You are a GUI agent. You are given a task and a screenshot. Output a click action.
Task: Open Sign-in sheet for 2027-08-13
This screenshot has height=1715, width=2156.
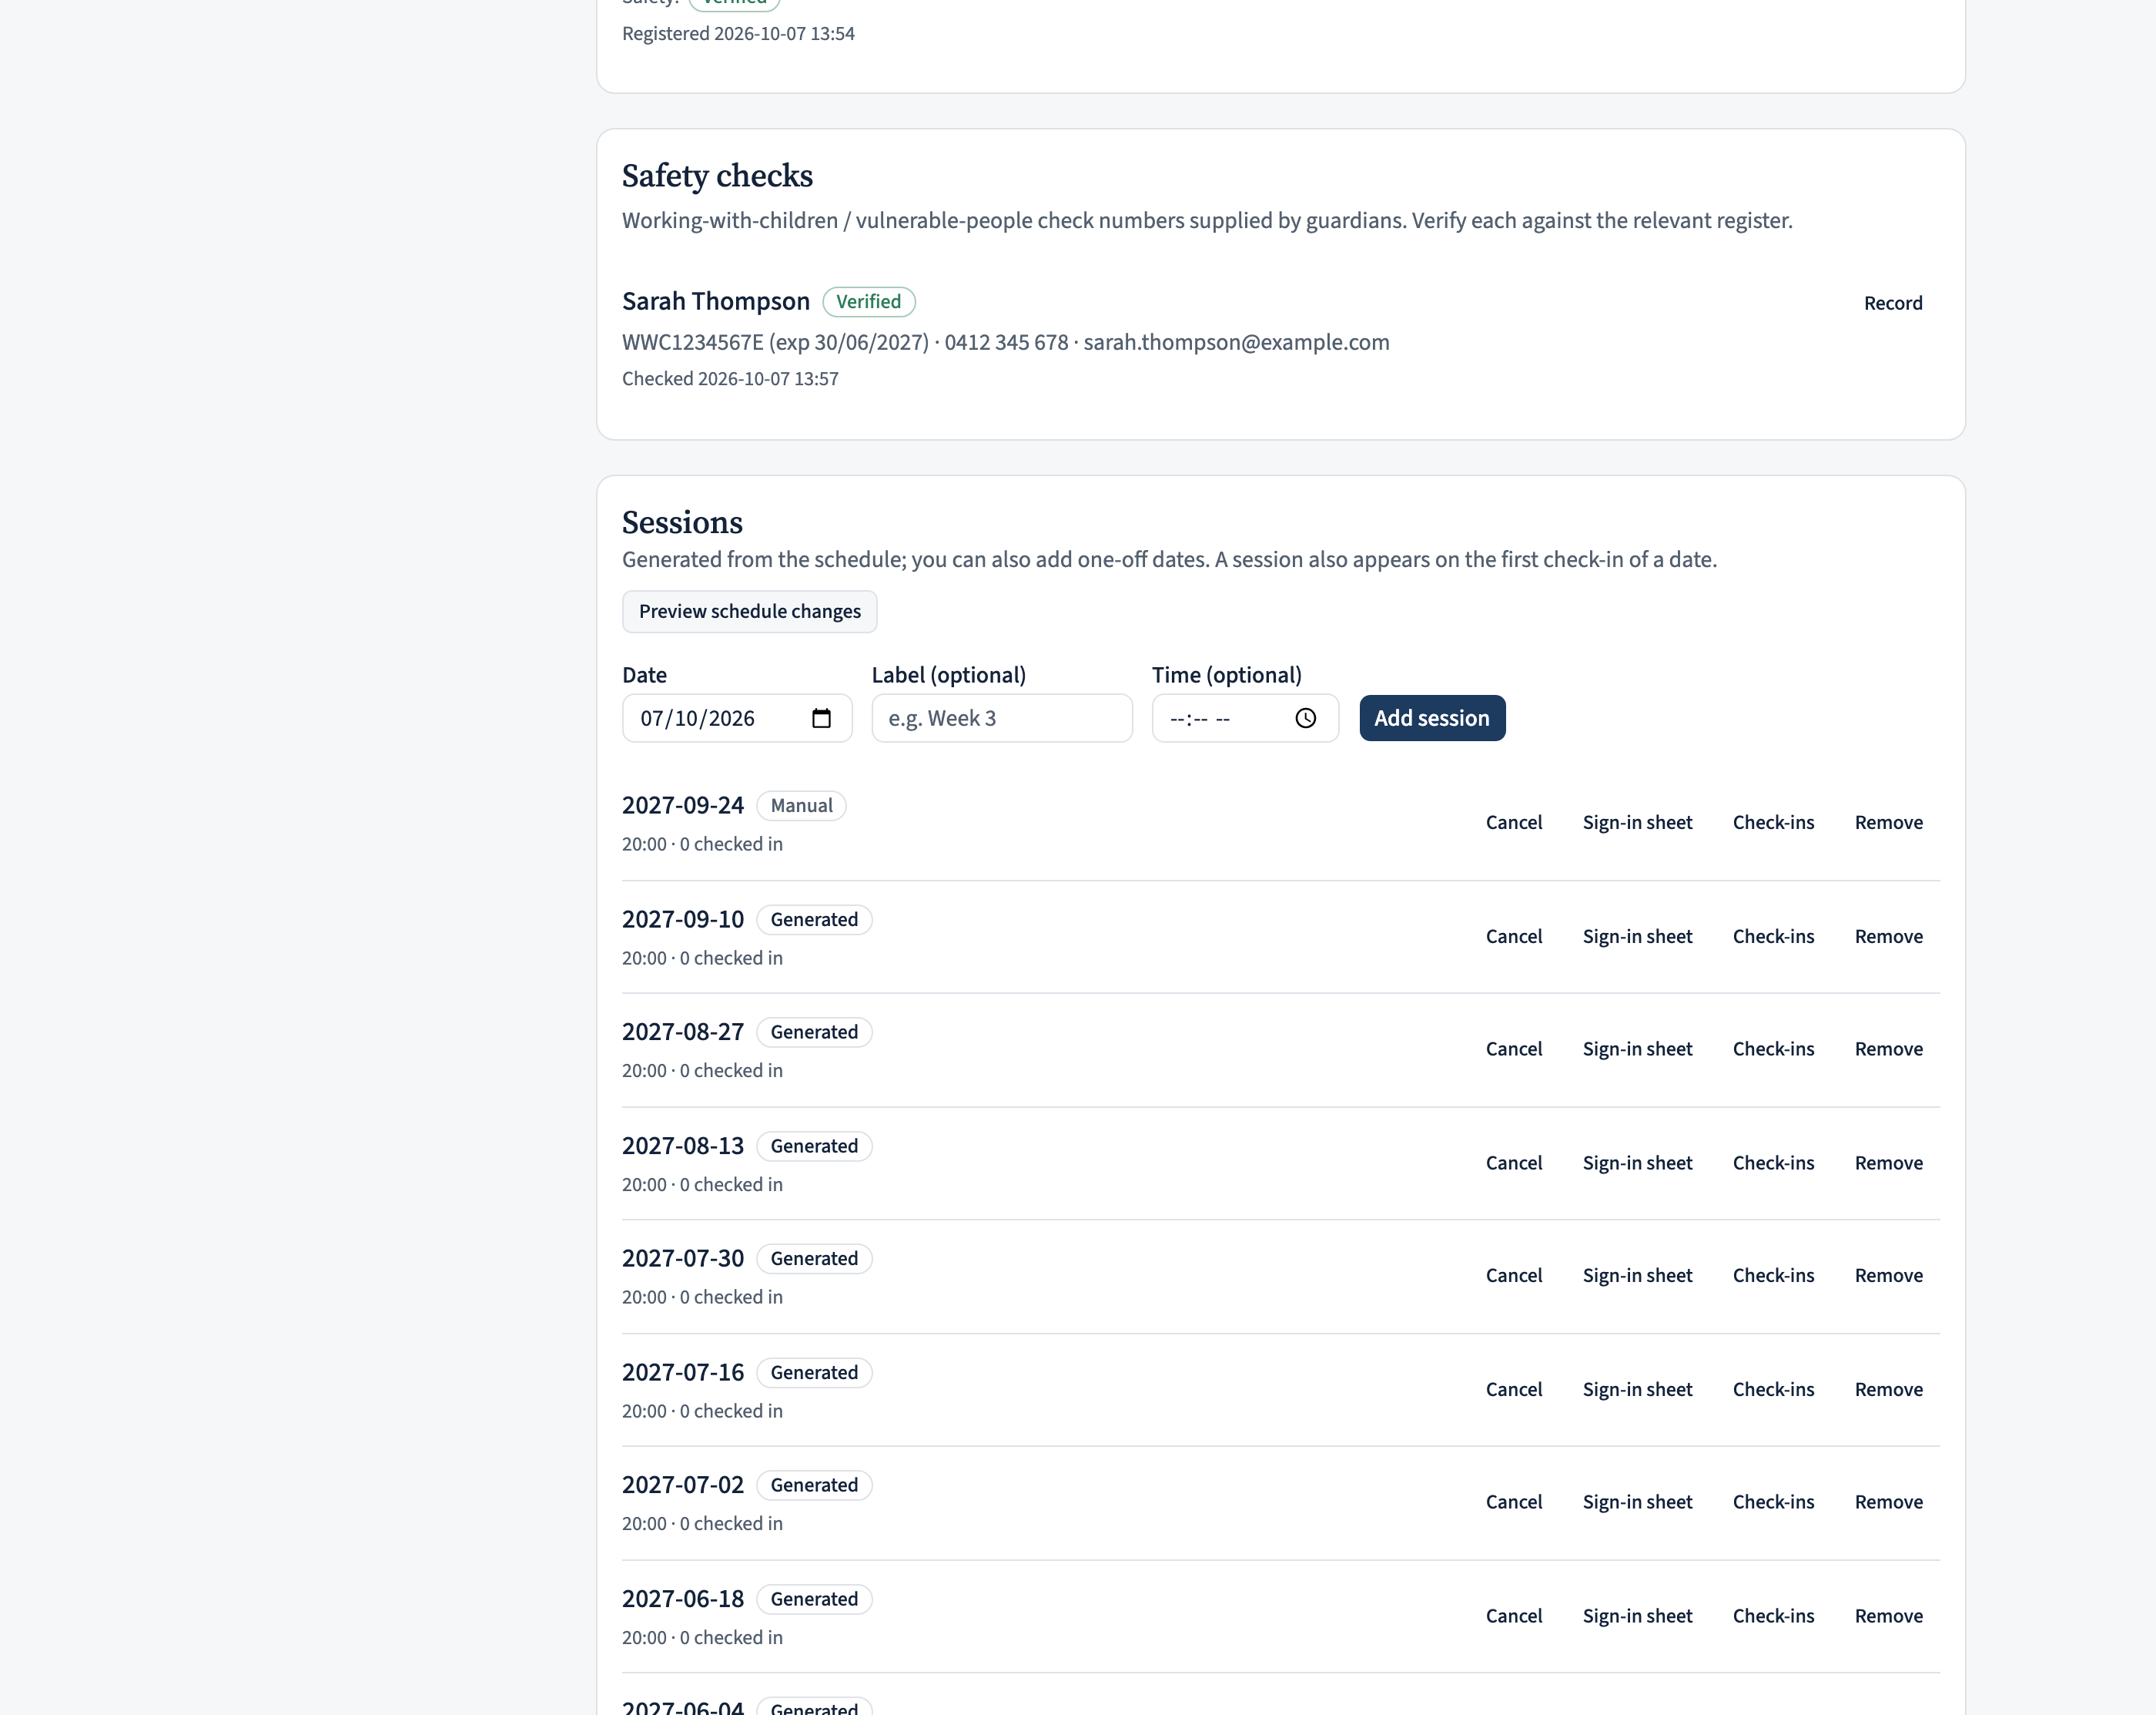click(x=1637, y=1163)
